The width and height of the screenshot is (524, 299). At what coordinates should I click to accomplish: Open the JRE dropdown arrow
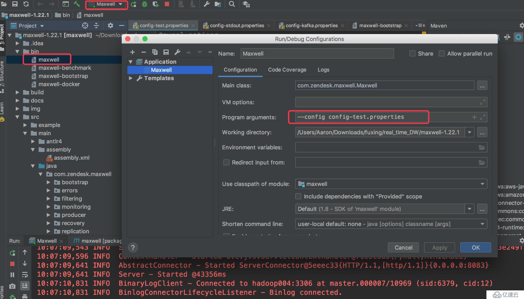point(470,209)
